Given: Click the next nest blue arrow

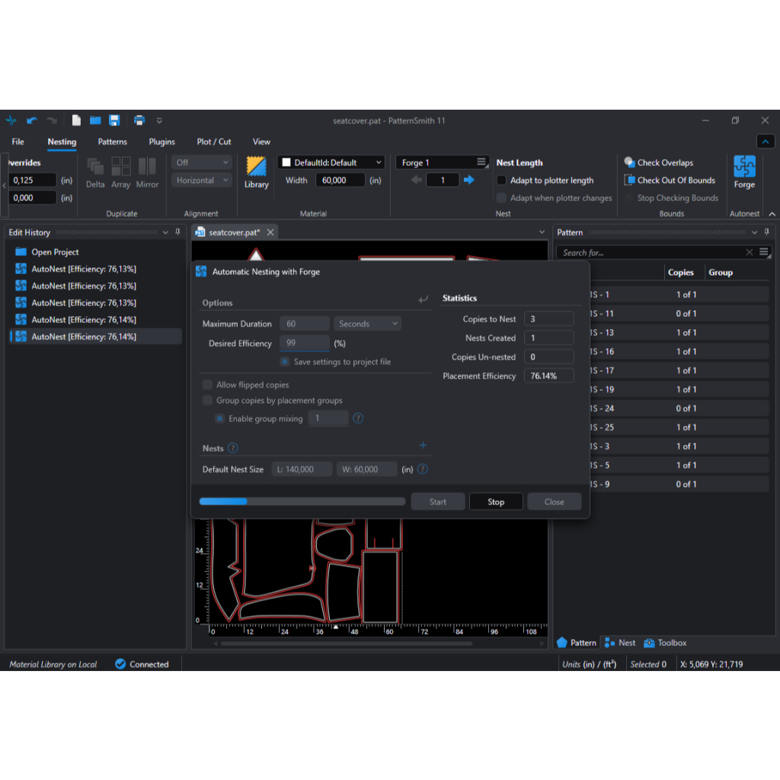Looking at the screenshot, I should pyautogui.click(x=469, y=180).
